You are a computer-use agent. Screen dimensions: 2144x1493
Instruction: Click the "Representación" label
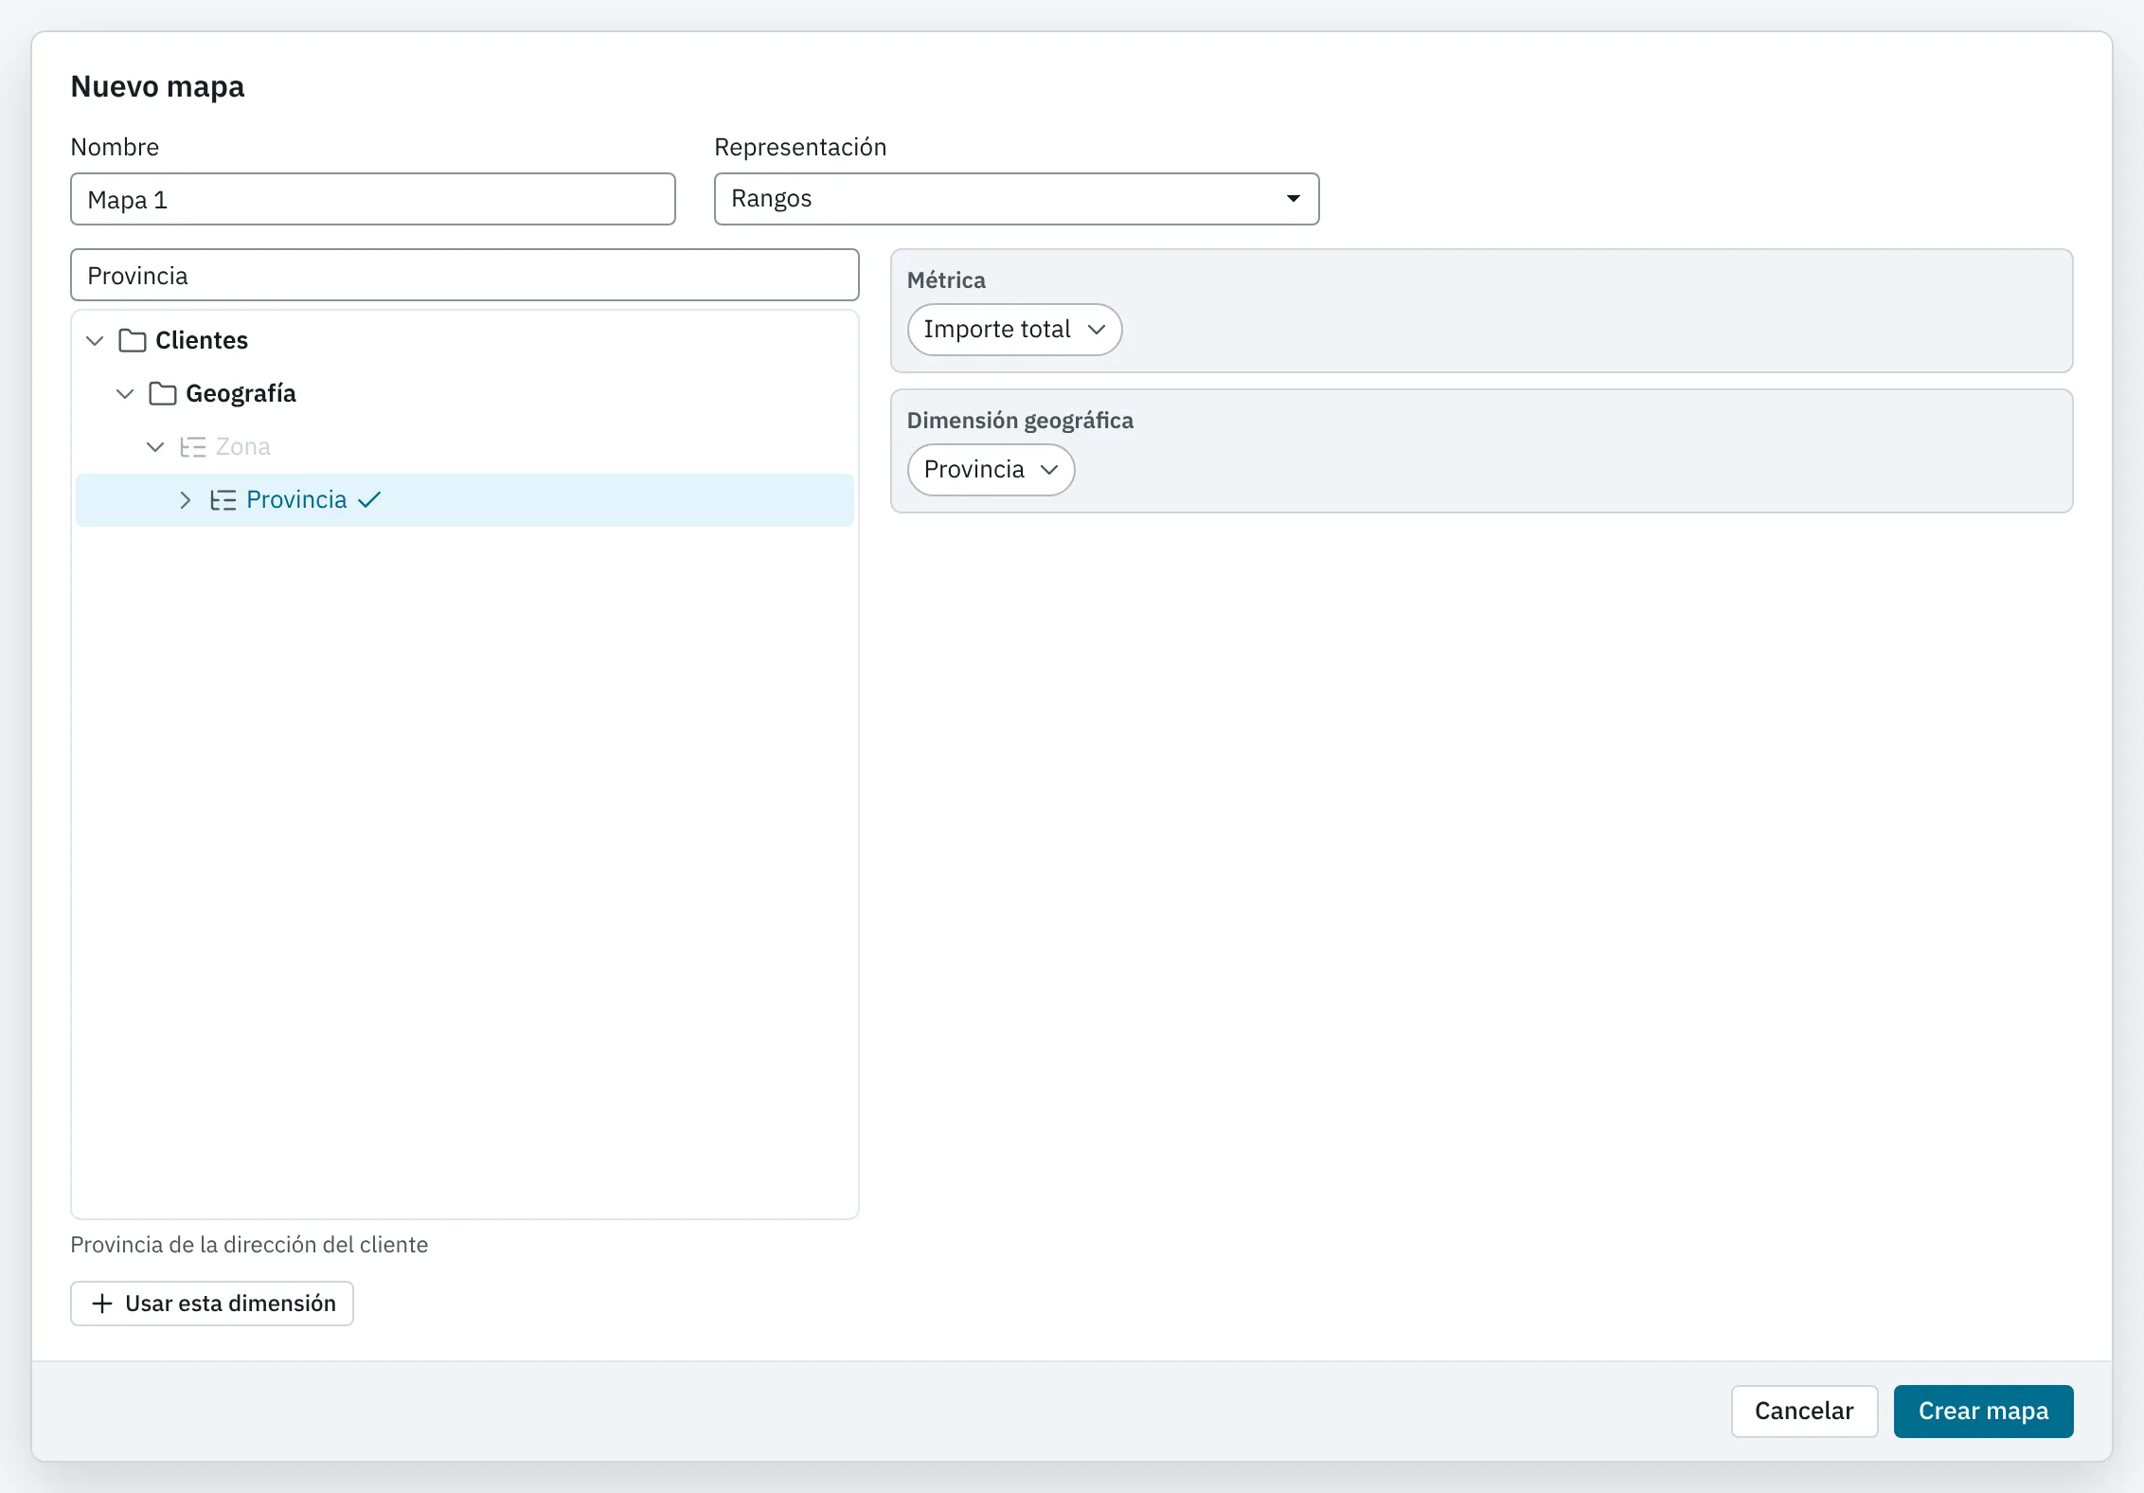(800, 147)
